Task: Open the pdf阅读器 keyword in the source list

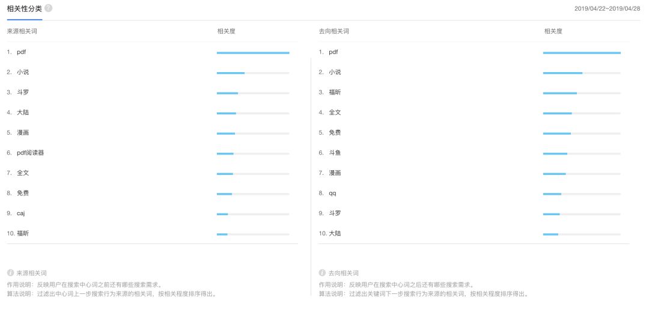Action: coord(30,153)
